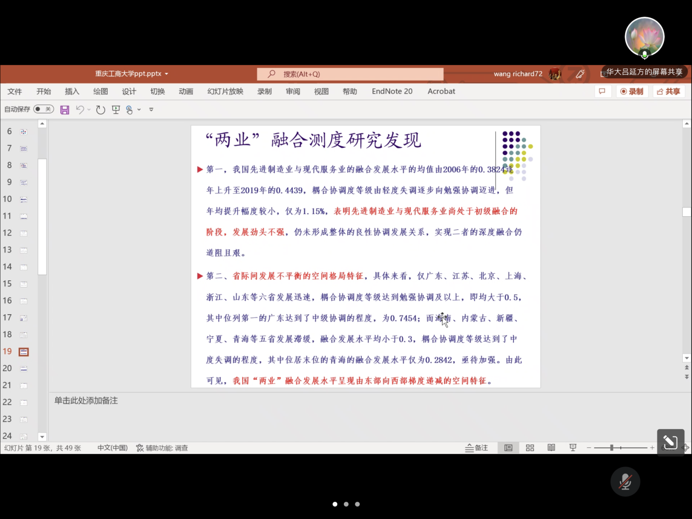
Task: Click the zoom slider in status bar
Action: click(612, 448)
